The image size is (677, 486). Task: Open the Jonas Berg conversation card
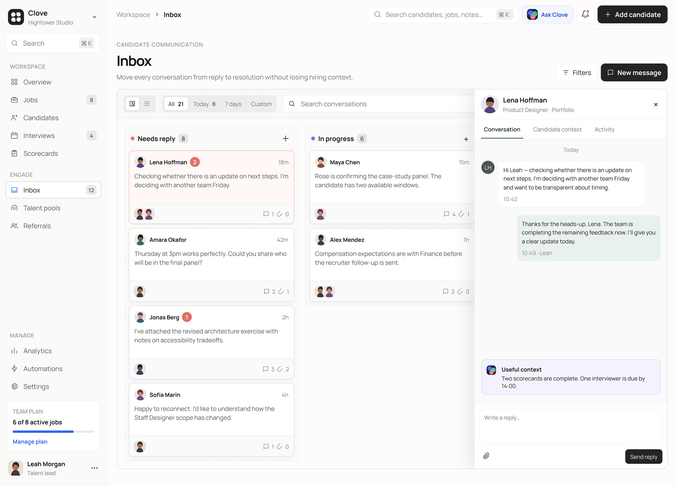click(x=212, y=342)
